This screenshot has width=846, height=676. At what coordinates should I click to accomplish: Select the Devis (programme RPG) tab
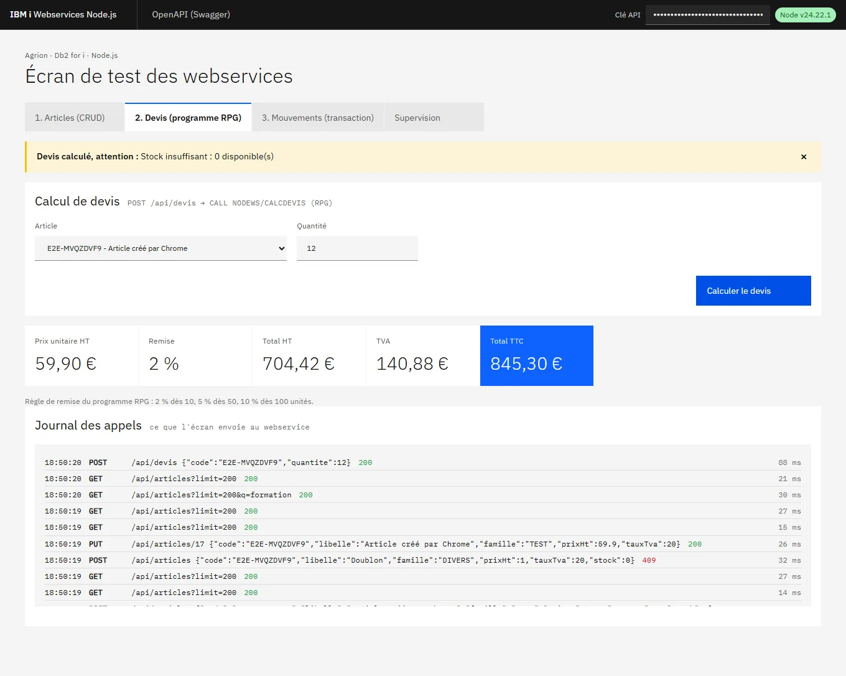(188, 118)
